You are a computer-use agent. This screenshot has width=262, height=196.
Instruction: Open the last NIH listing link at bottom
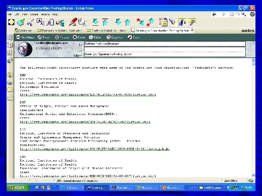(88, 176)
